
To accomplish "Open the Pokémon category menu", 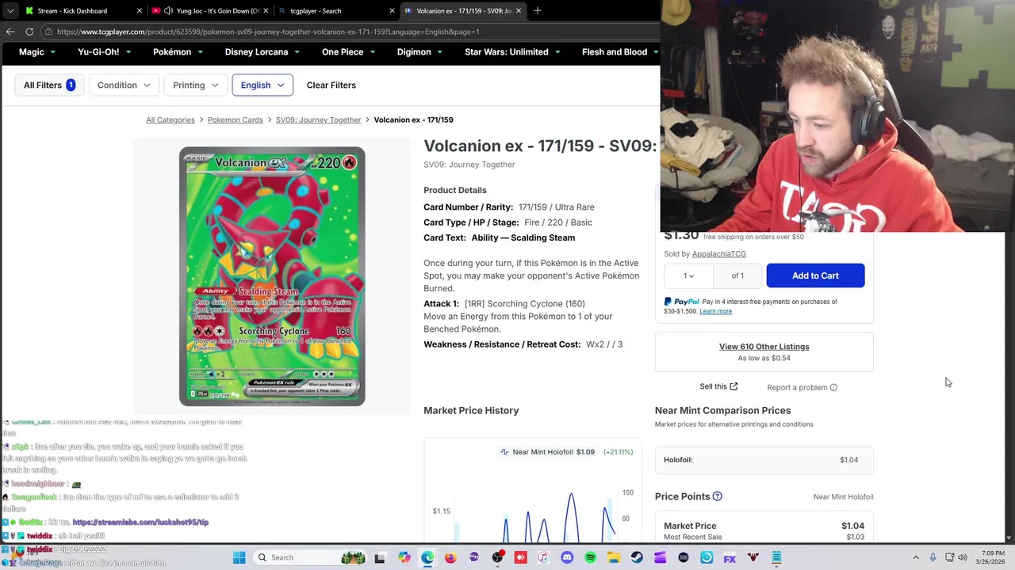I will click(178, 52).
